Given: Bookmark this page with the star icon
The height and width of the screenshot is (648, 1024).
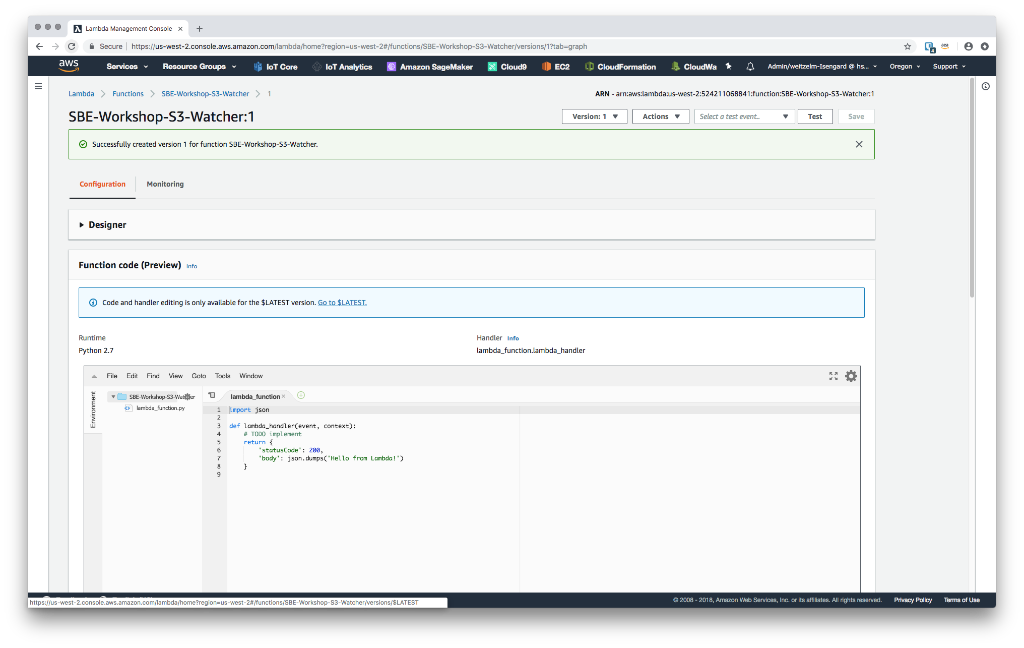Looking at the screenshot, I should 908,46.
